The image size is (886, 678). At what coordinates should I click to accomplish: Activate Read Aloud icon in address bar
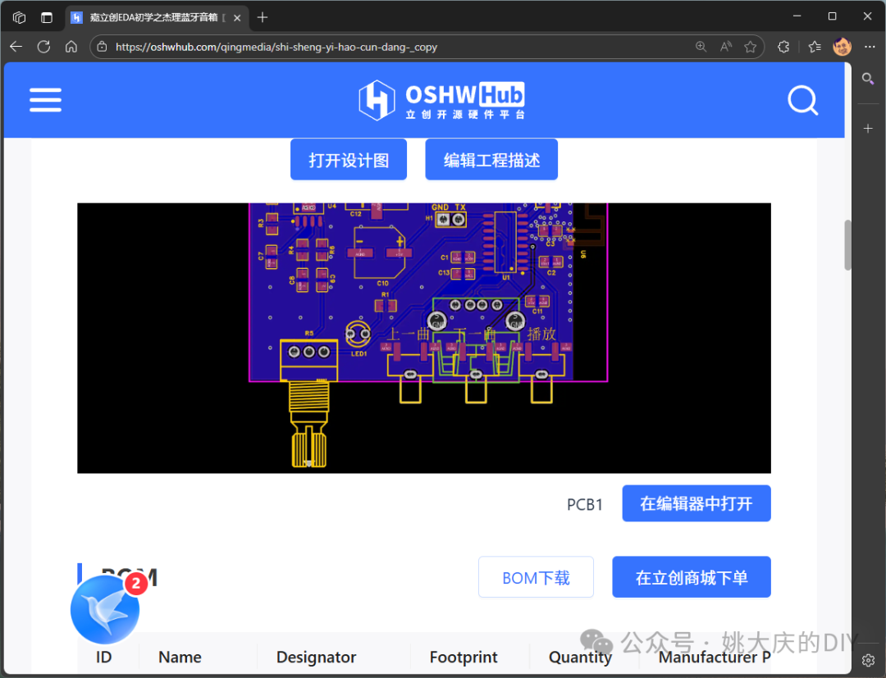(x=725, y=47)
